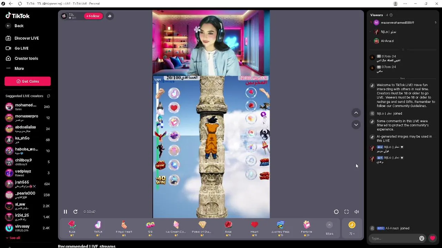Open Discover LIVE

[22, 38]
